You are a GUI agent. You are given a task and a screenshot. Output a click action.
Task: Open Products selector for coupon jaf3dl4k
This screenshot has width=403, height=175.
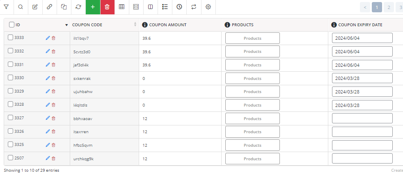pyautogui.click(x=252, y=65)
